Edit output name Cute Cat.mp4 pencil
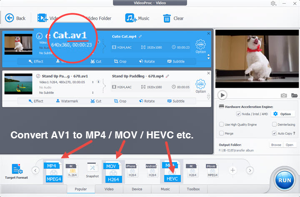The image size is (300, 197). click(x=140, y=36)
